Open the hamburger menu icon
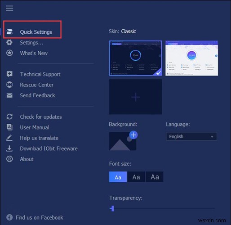This screenshot has width=231, height=225. tap(9, 8)
